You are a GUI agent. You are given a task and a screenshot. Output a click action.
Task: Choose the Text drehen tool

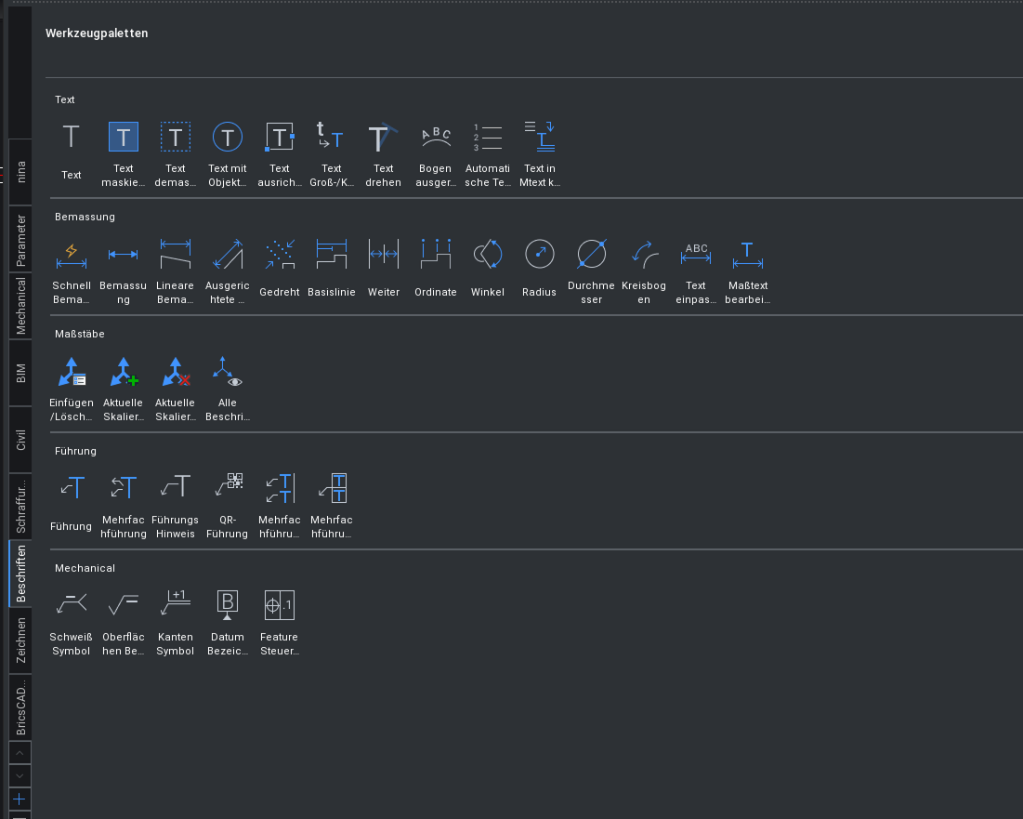pyautogui.click(x=383, y=152)
